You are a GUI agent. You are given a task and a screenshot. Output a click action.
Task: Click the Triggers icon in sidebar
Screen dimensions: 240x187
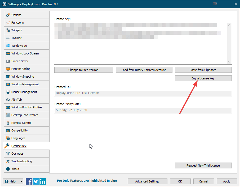(8, 30)
